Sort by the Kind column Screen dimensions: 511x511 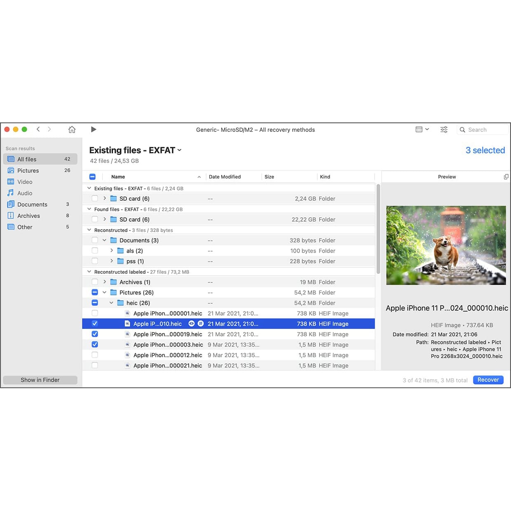[325, 177]
